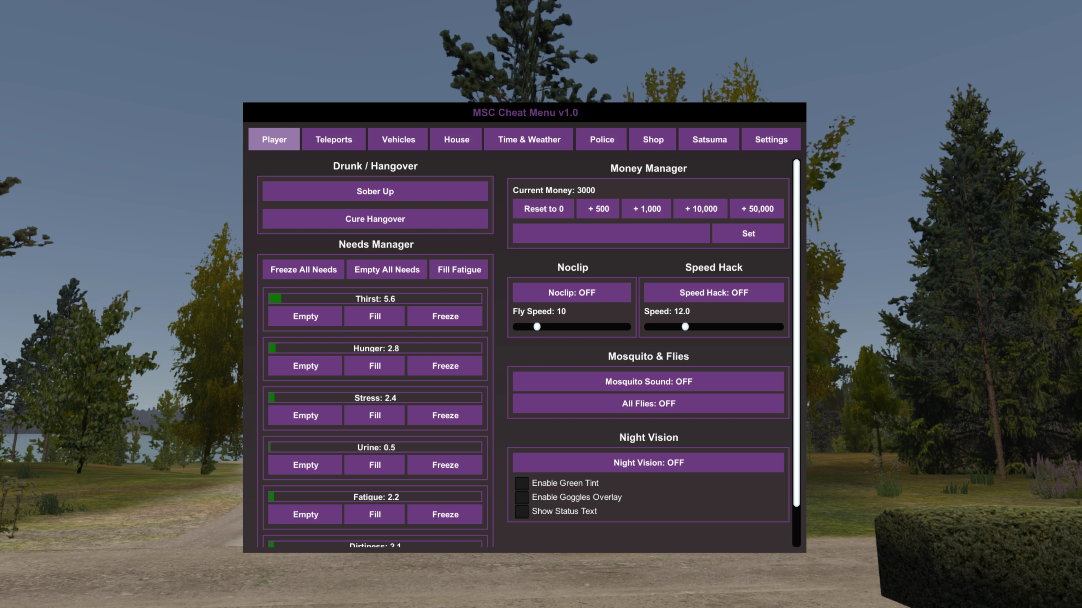Enable Mosquito Sound
Image resolution: width=1082 pixels, height=608 pixels.
[x=648, y=381]
